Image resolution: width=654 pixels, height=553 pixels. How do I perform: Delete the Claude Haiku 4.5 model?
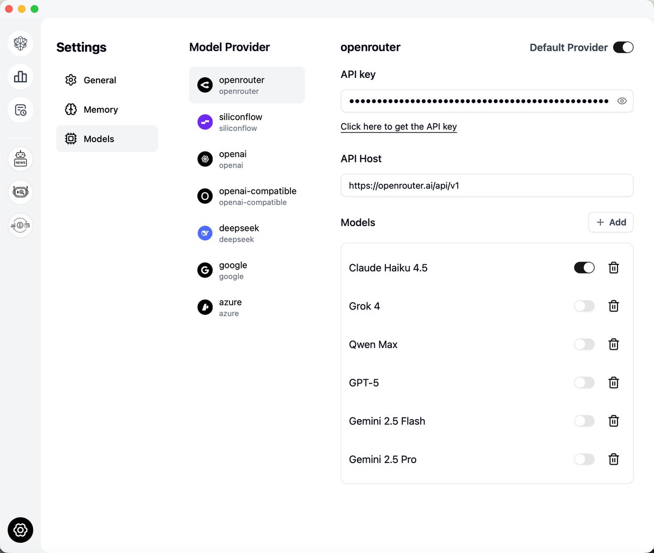click(x=614, y=268)
